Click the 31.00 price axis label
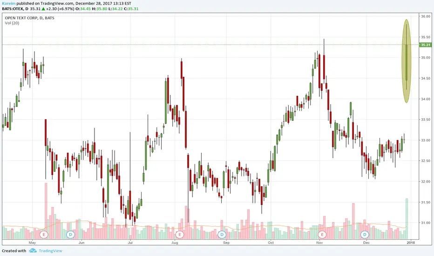This screenshot has height=256, width=434. point(426,223)
